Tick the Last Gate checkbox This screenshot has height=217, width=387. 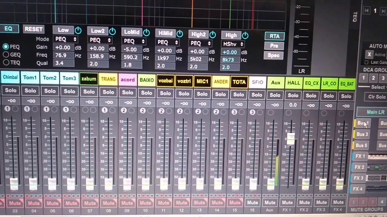point(366,62)
